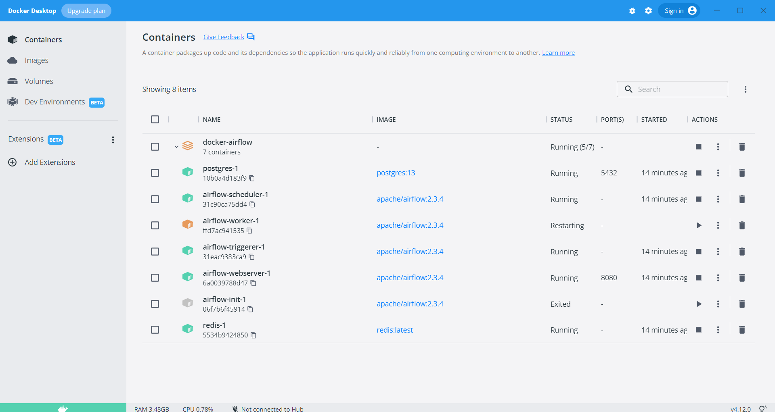Check the airflow-worker-1 row checkbox
The image size is (775, 412).
[x=155, y=225]
